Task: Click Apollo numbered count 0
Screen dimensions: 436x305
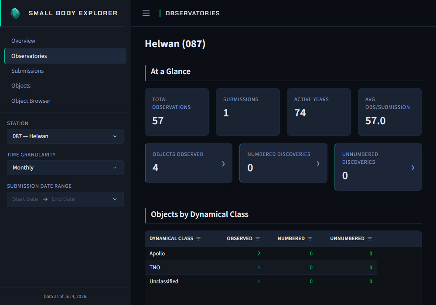Action: click(311, 254)
